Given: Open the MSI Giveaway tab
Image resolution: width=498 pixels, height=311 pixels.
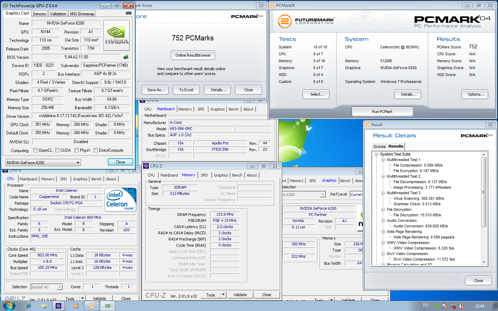Looking at the screenshot, I should pos(82,14).
